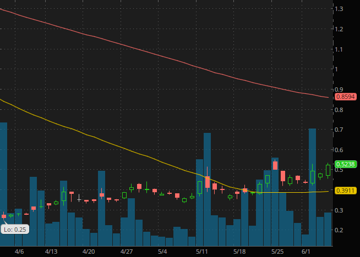
Task: Click the 0.3 price axis label
Action: tap(339, 210)
